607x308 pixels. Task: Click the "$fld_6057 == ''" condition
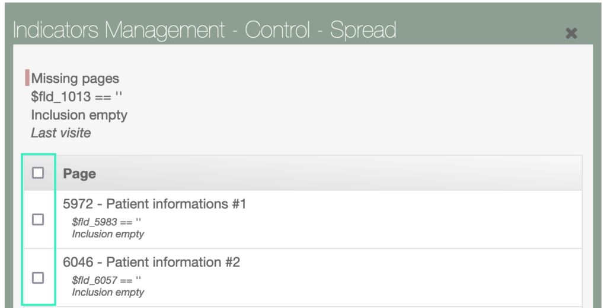tap(107, 280)
